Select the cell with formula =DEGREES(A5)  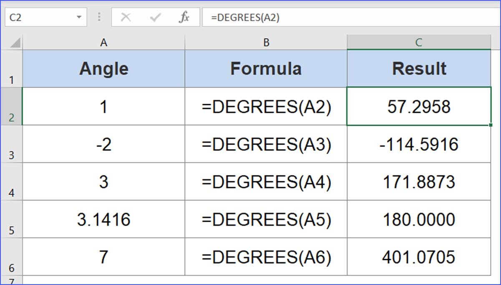266,220
